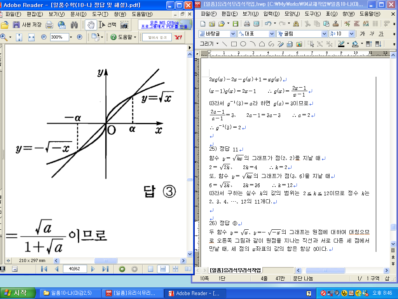398x299 pixels.
Task: Open the 문서(D) menu in Adobe Reader
Action: click(78, 14)
